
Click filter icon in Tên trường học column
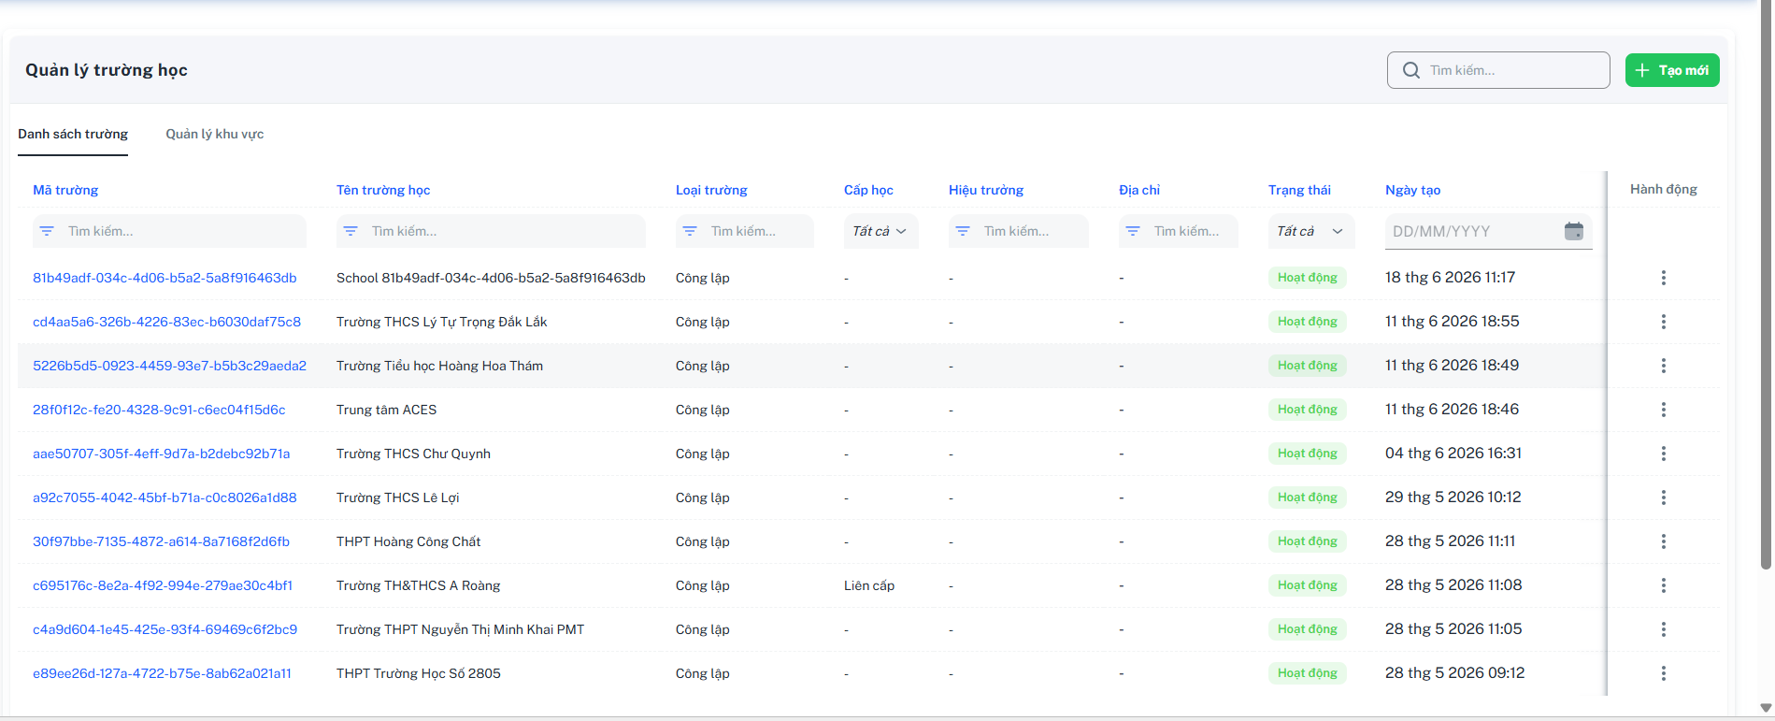coord(351,231)
